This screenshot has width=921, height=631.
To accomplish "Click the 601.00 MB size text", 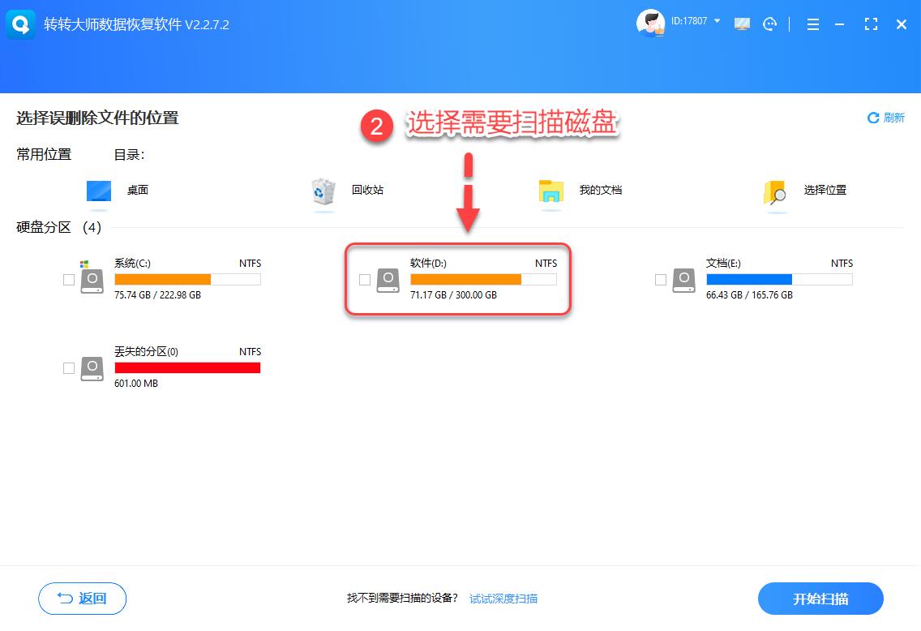I will point(136,383).
